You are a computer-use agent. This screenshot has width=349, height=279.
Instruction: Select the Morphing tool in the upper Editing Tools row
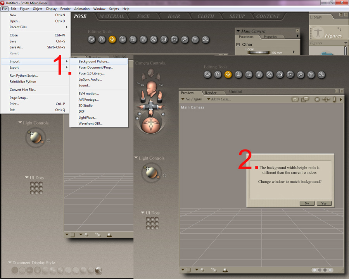[195, 40]
